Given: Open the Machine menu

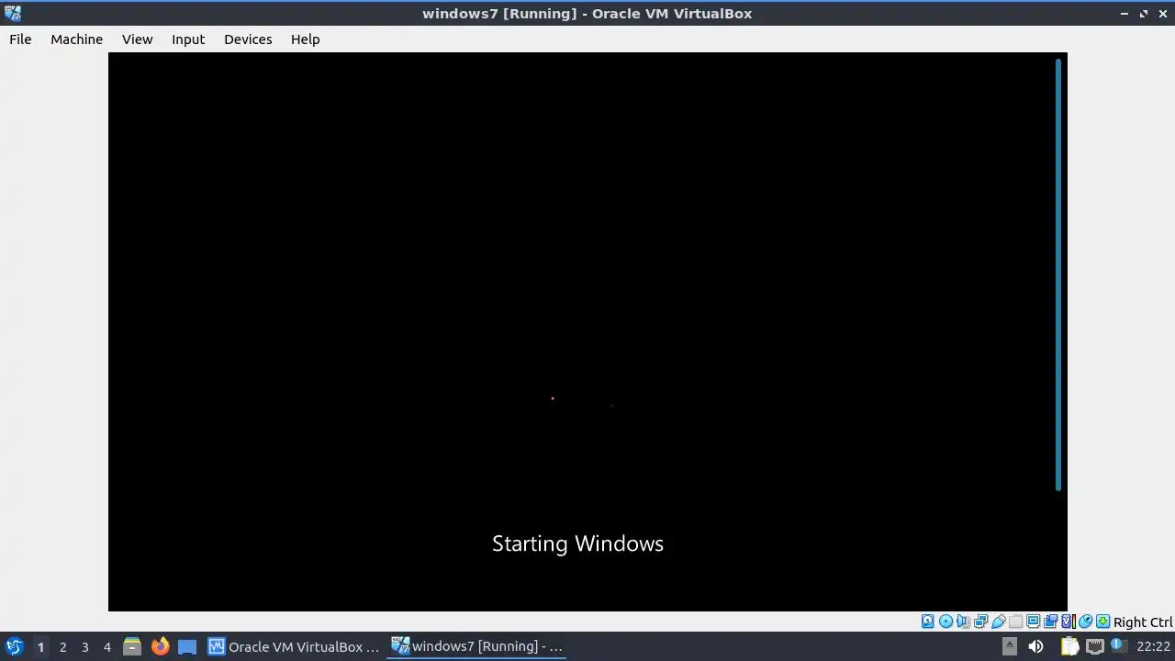Looking at the screenshot, I should click(x=76, y=39).
